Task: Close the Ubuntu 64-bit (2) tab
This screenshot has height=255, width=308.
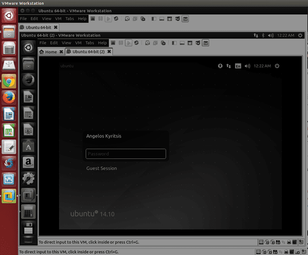Action: [x=109, y=52]
